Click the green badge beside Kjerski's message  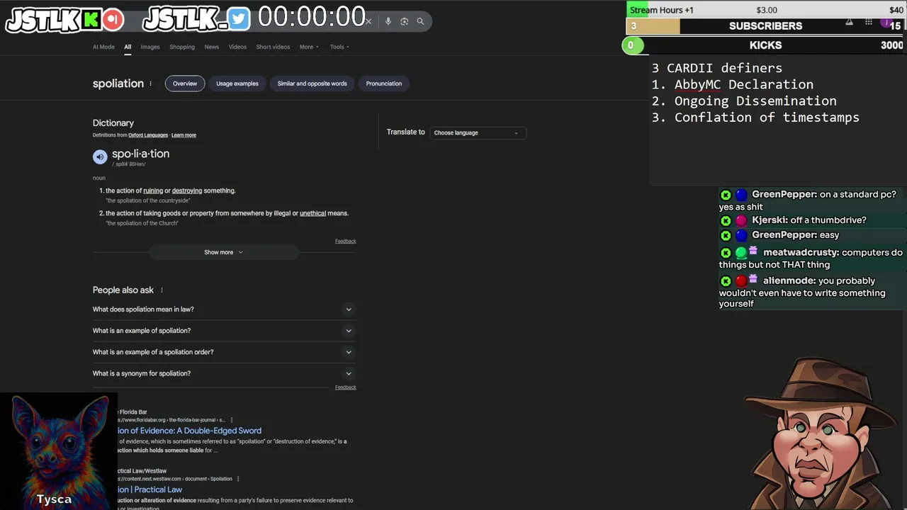pyautogui.click(x=726, y=220)
